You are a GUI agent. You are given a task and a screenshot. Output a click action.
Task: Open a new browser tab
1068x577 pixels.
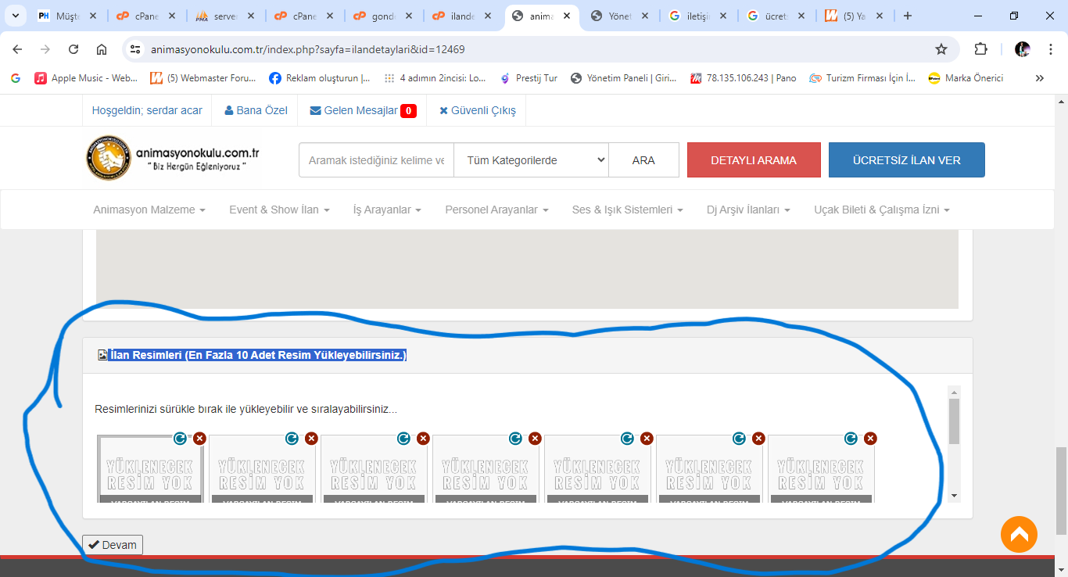point(908,16)
